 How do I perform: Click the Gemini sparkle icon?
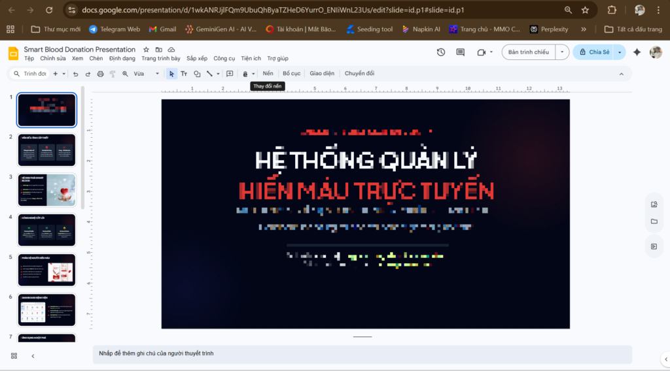[637, 52]
